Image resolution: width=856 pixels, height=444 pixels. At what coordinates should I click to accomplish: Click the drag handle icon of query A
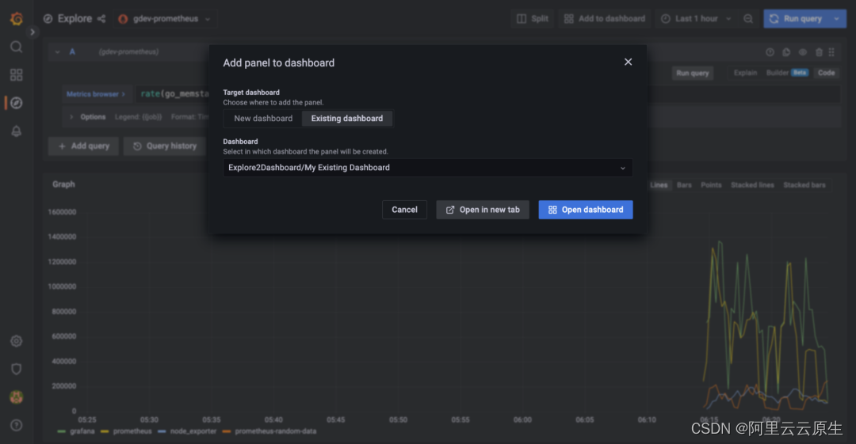tap(831, 52)
